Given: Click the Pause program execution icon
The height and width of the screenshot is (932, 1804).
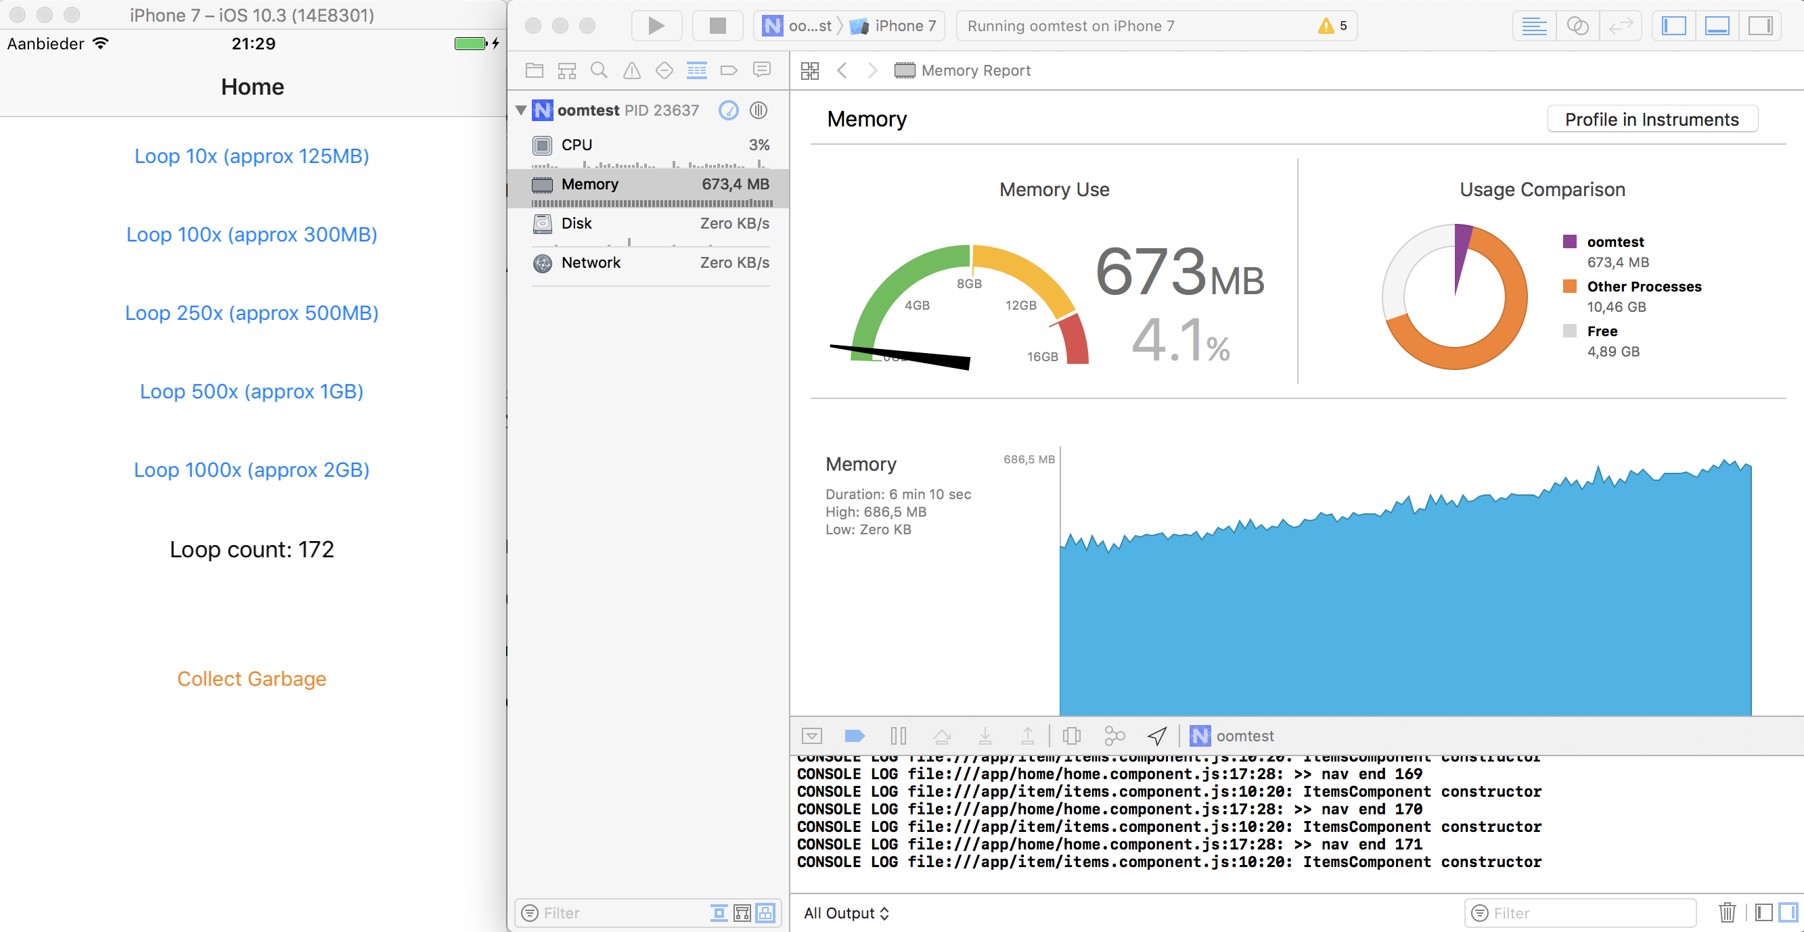Looking at the screenshot, I should [899, 736].
